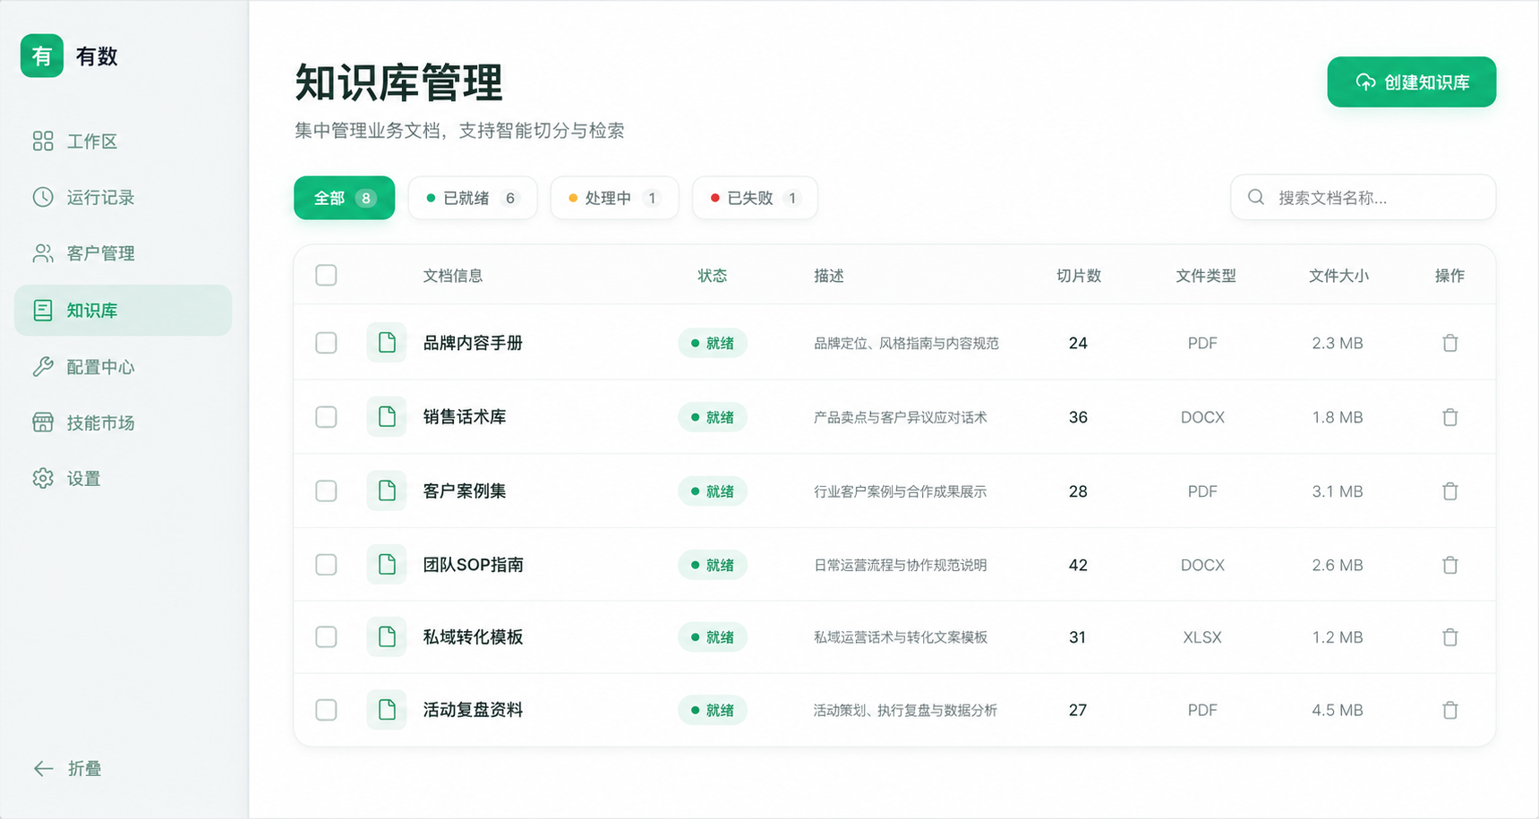Check the 活动复盘资料 row checkbox
The image size is (1539, 819).
coord(326,710)
